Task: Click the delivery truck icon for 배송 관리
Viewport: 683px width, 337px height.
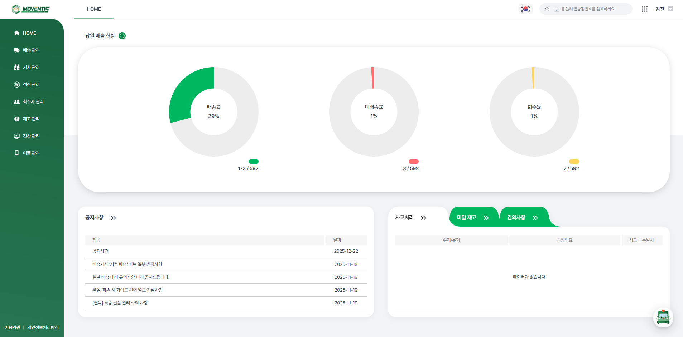Action: (17, 50)
